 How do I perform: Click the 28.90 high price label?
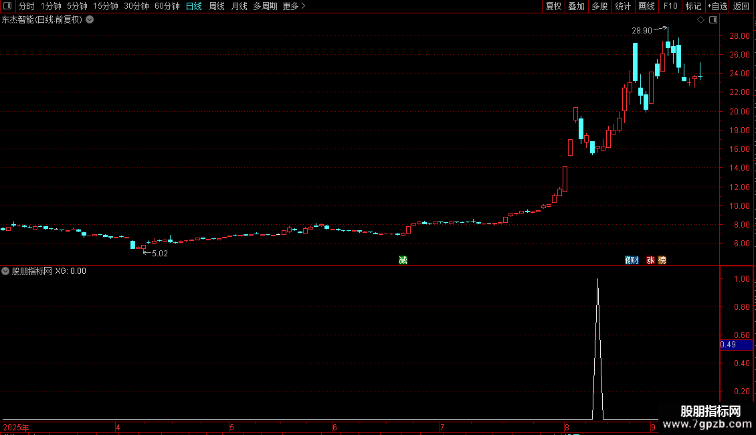(642, 30)
